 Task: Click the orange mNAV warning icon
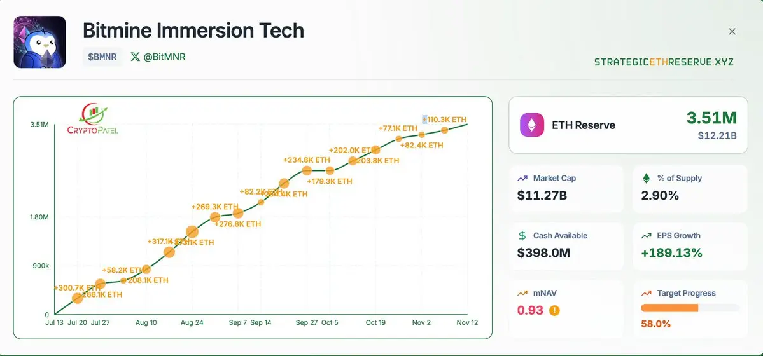[554, 311]
